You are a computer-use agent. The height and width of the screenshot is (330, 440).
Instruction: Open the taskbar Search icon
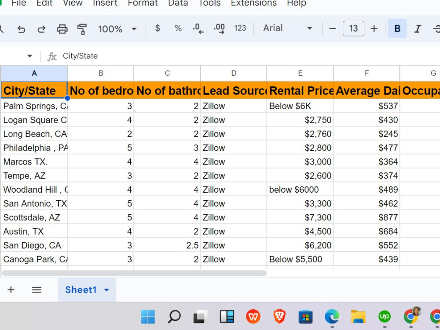174,316
